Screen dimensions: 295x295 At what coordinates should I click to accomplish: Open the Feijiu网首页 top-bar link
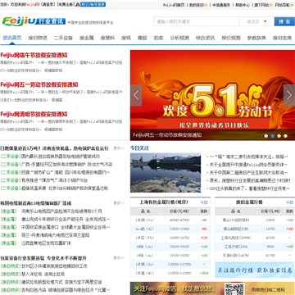174,5
